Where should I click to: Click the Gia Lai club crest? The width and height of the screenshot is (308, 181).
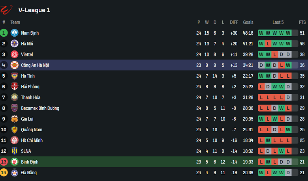coord(15,119)
